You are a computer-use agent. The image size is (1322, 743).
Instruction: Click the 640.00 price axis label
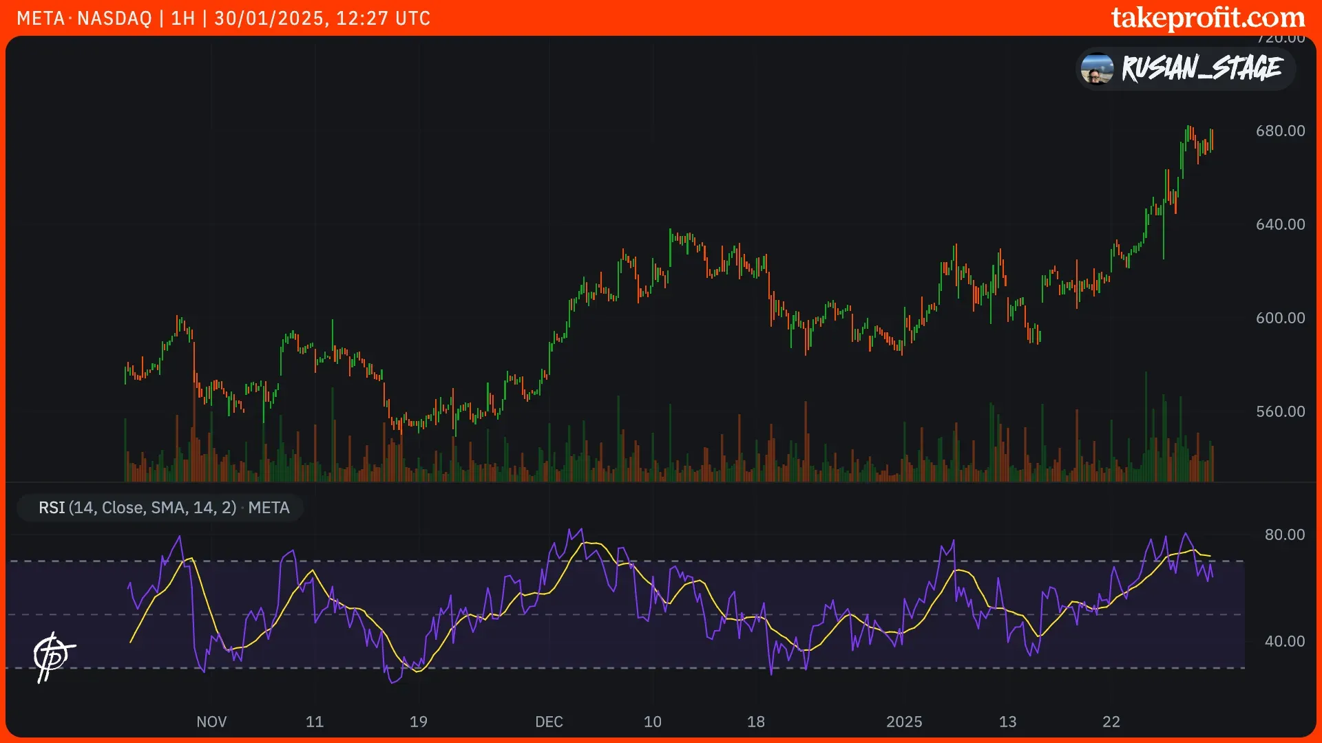(x=1280, y=224)
